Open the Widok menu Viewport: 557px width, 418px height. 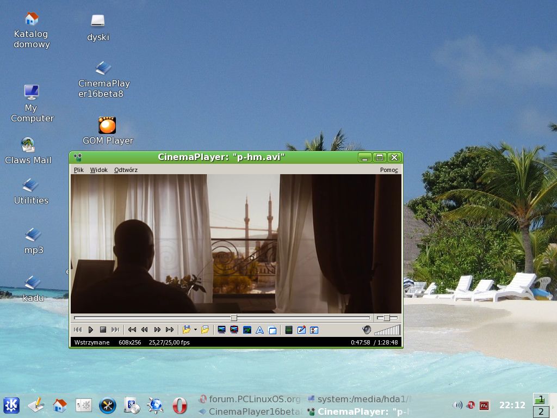click(98, 170)
